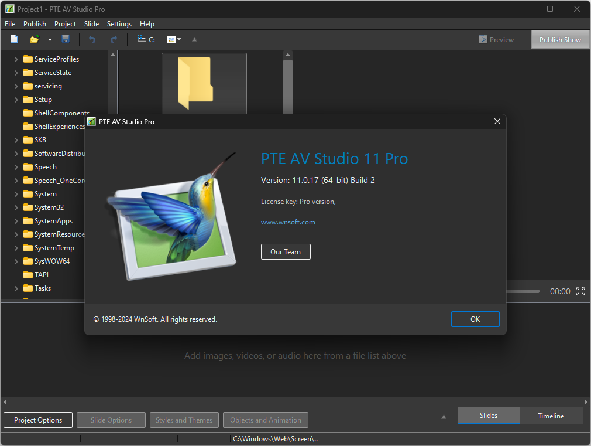Expand the System32 folder
591x446 pixels.
tap(16, 207)
